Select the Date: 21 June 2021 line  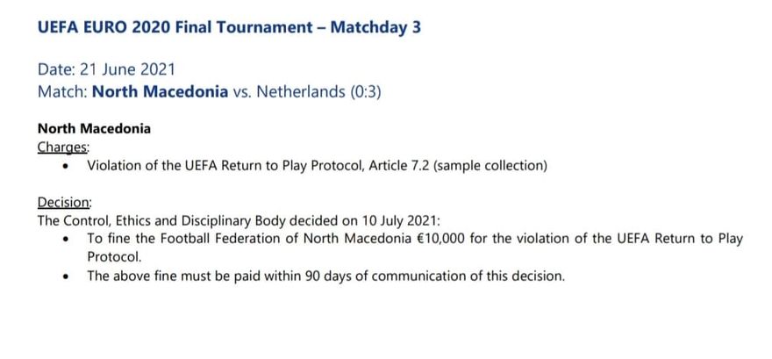click(106, 69)
